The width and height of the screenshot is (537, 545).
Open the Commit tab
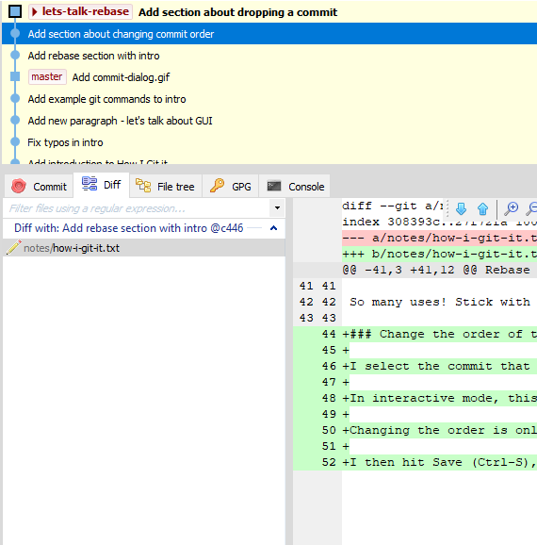tap(39, 187)
